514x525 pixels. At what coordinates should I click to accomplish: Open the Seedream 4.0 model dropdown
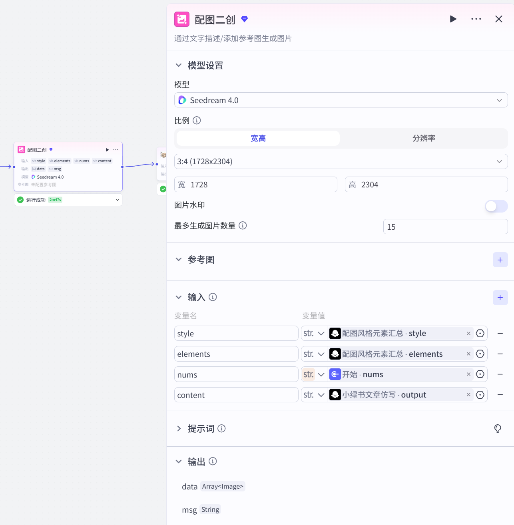tap(341, 100)
